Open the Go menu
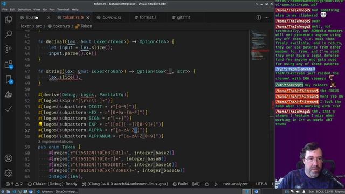 pos(45,10)
